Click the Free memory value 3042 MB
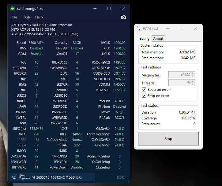Viewport: 222px width, 186px height. tap(188, 58)
